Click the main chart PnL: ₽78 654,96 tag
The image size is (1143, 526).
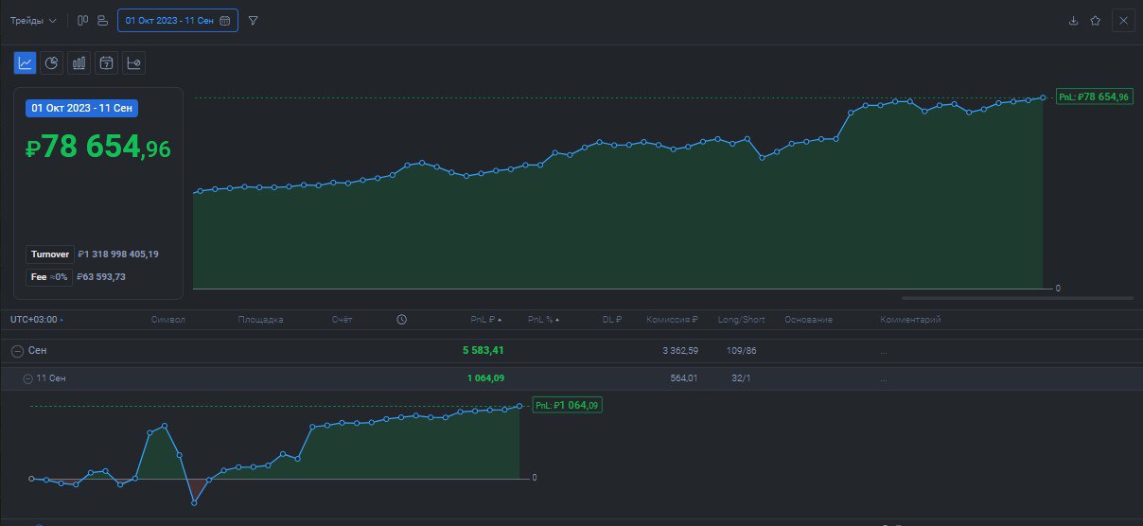coord(1094,96)
